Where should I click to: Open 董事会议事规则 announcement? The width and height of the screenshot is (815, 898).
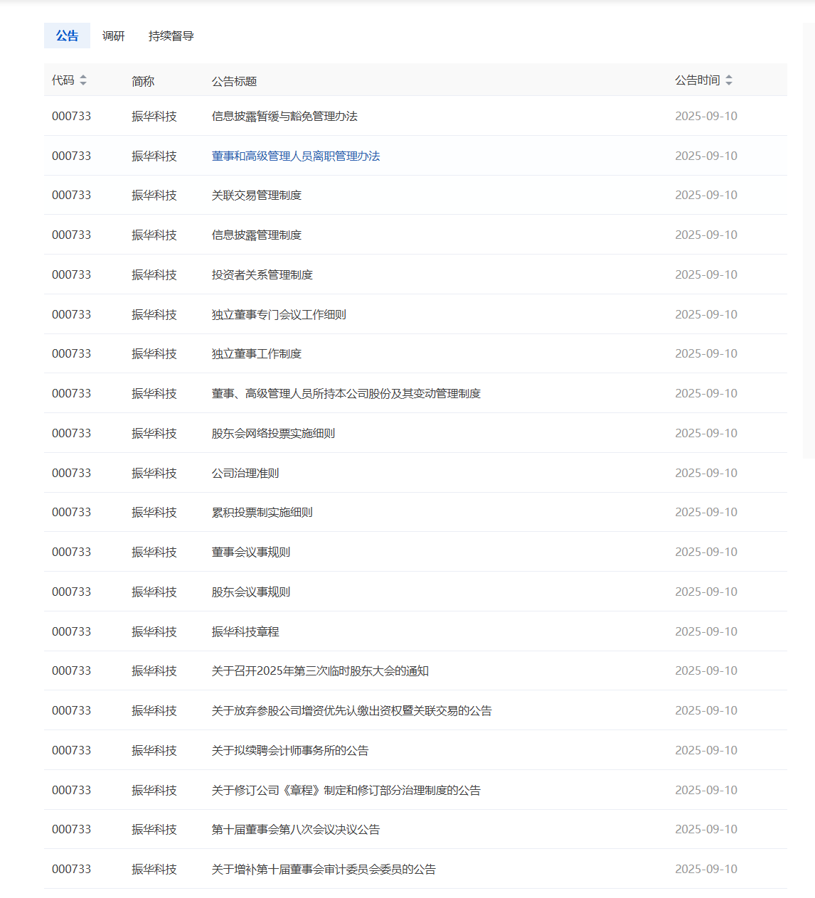tap(251, 552)
